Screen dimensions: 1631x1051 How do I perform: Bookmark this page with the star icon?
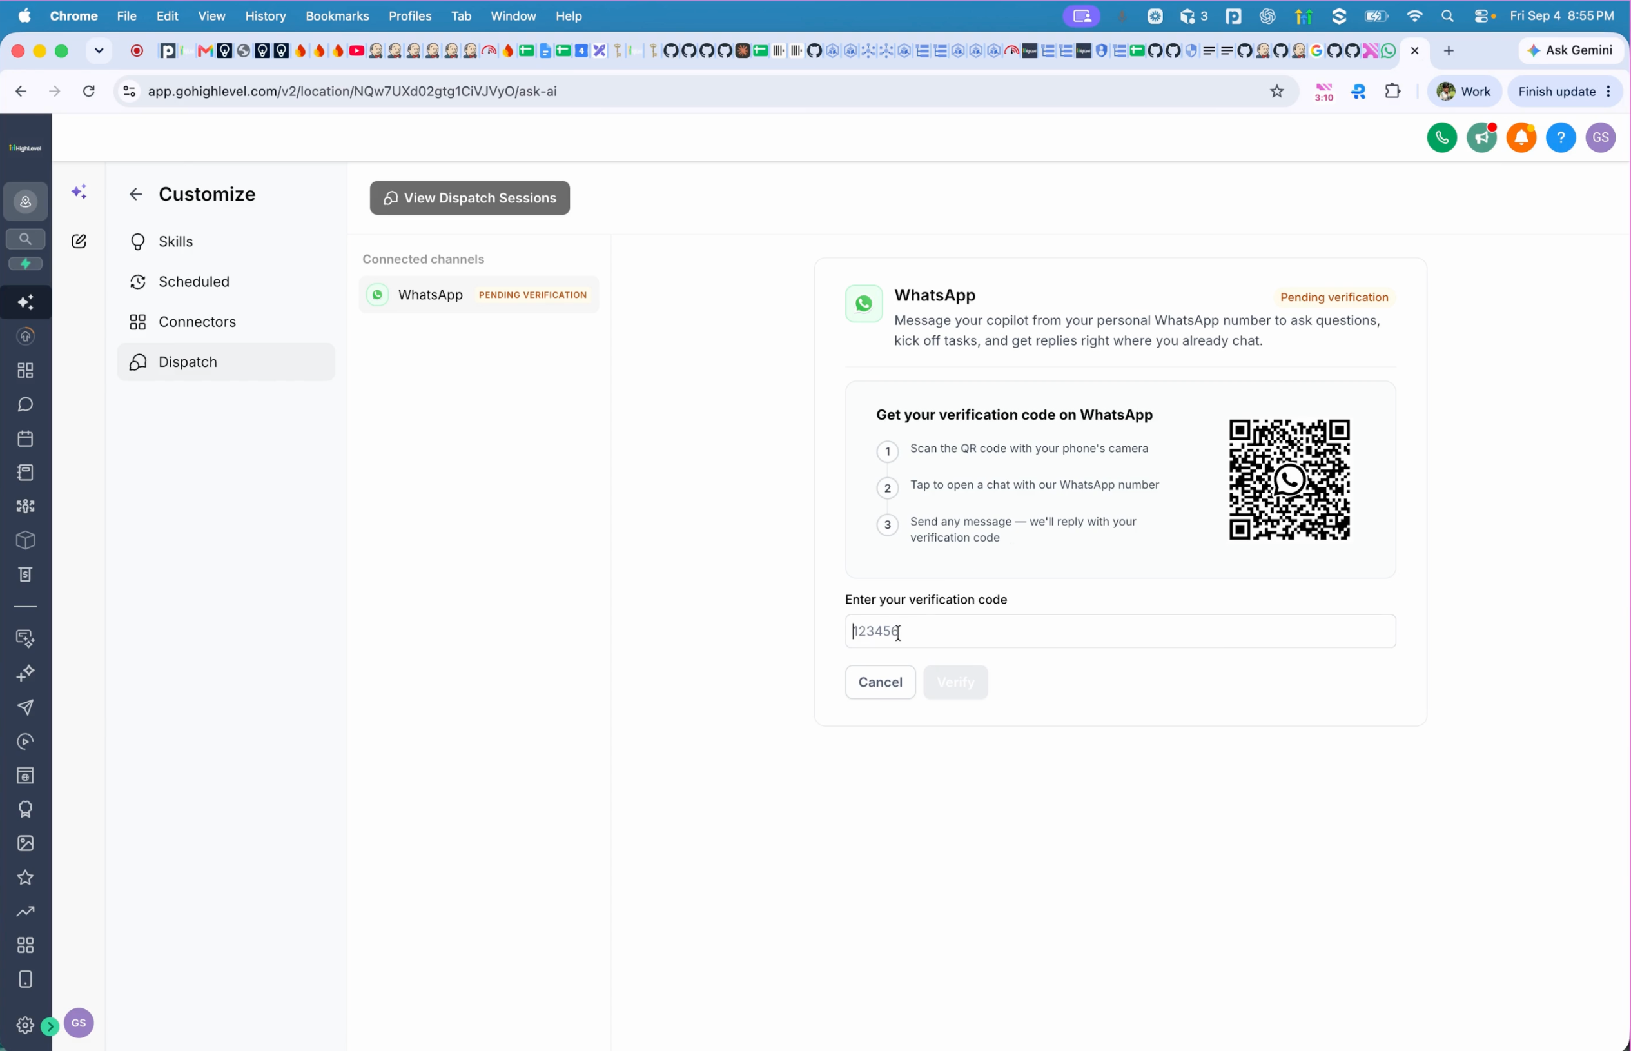[x=1276, y=92]
